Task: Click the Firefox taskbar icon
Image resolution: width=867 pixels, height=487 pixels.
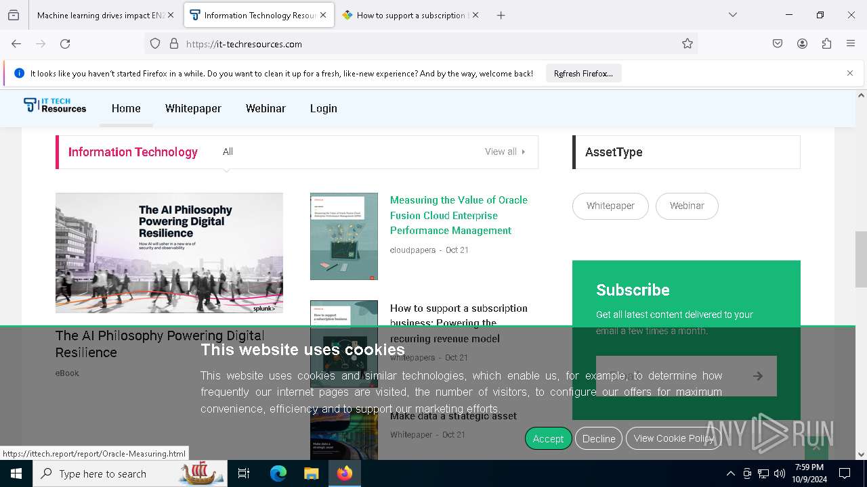Action: pos(344,473)
